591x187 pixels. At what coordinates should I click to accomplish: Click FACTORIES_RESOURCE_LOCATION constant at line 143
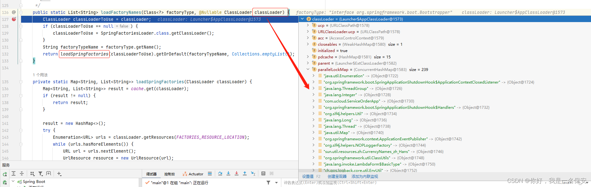coord(210,137)
